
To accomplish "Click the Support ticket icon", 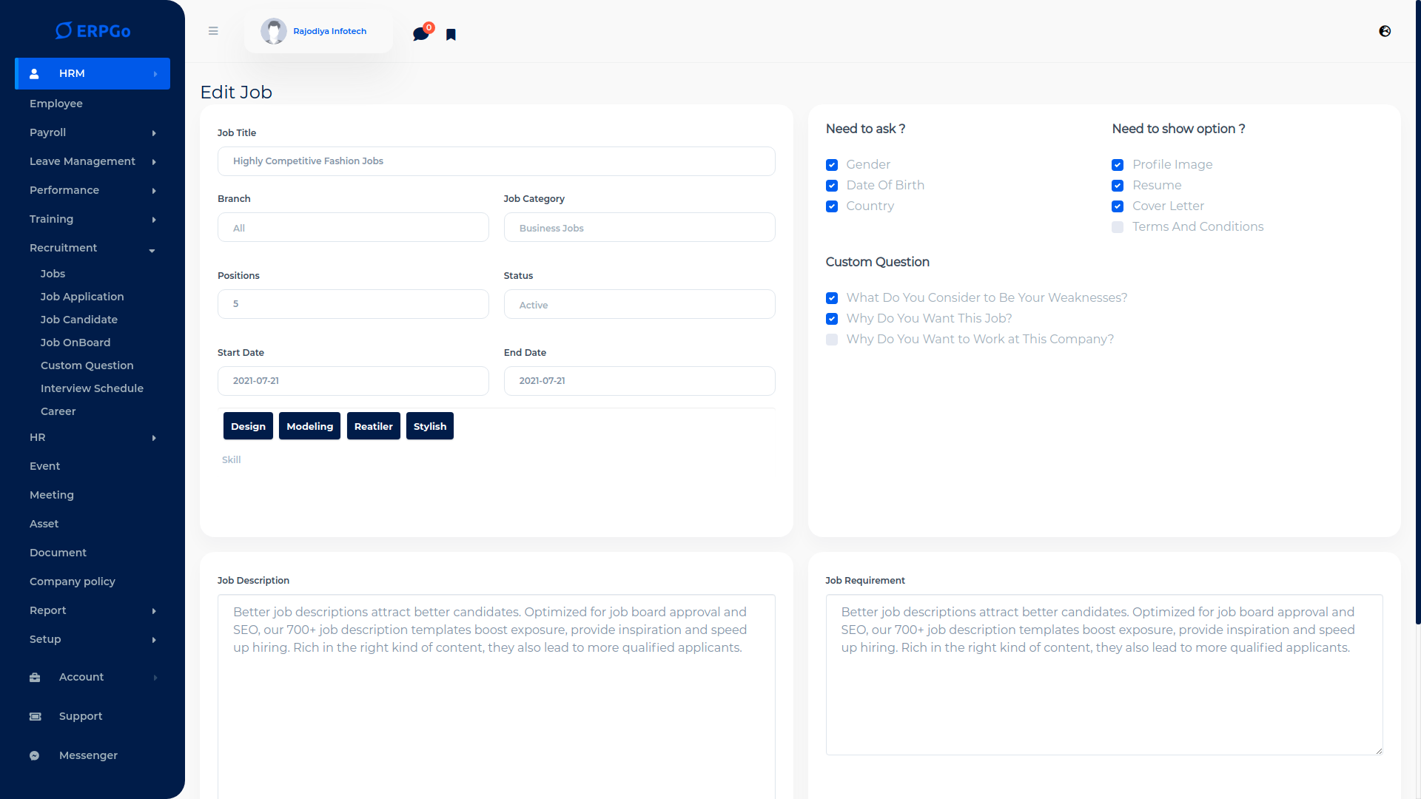I will [x=35, y=717].
